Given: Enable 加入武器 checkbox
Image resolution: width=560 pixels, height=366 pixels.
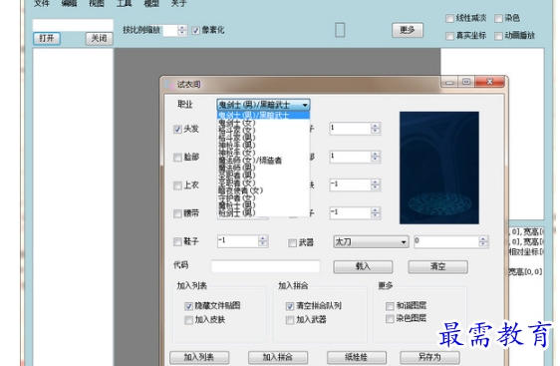Looking at the screenshot, I should (x=290, y=320).
